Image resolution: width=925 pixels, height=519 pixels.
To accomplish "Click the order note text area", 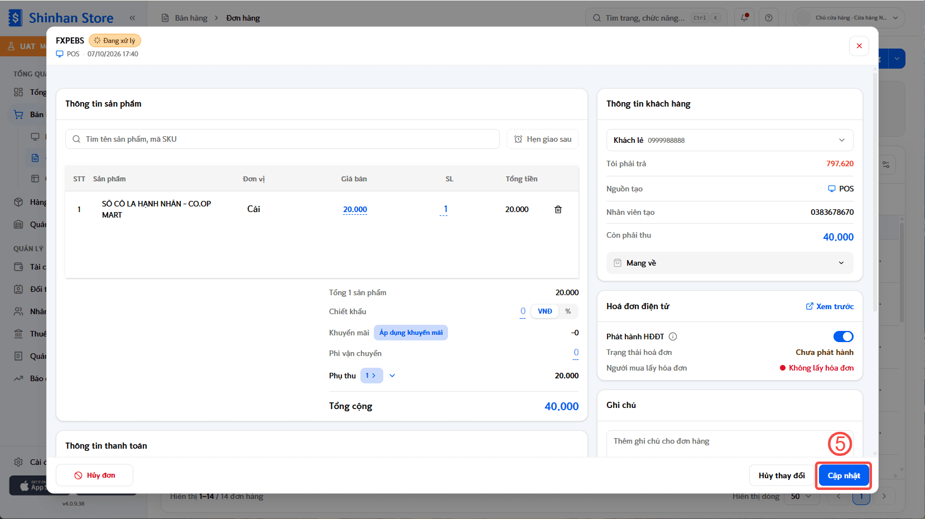I will coord(730,444).
